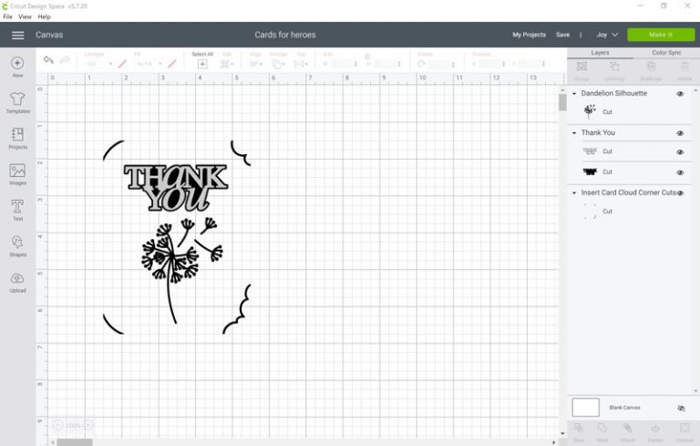Collapse the Thank You layer group
Image resolution: width=700 pixels, height=446 pixels.
point(574,133)
